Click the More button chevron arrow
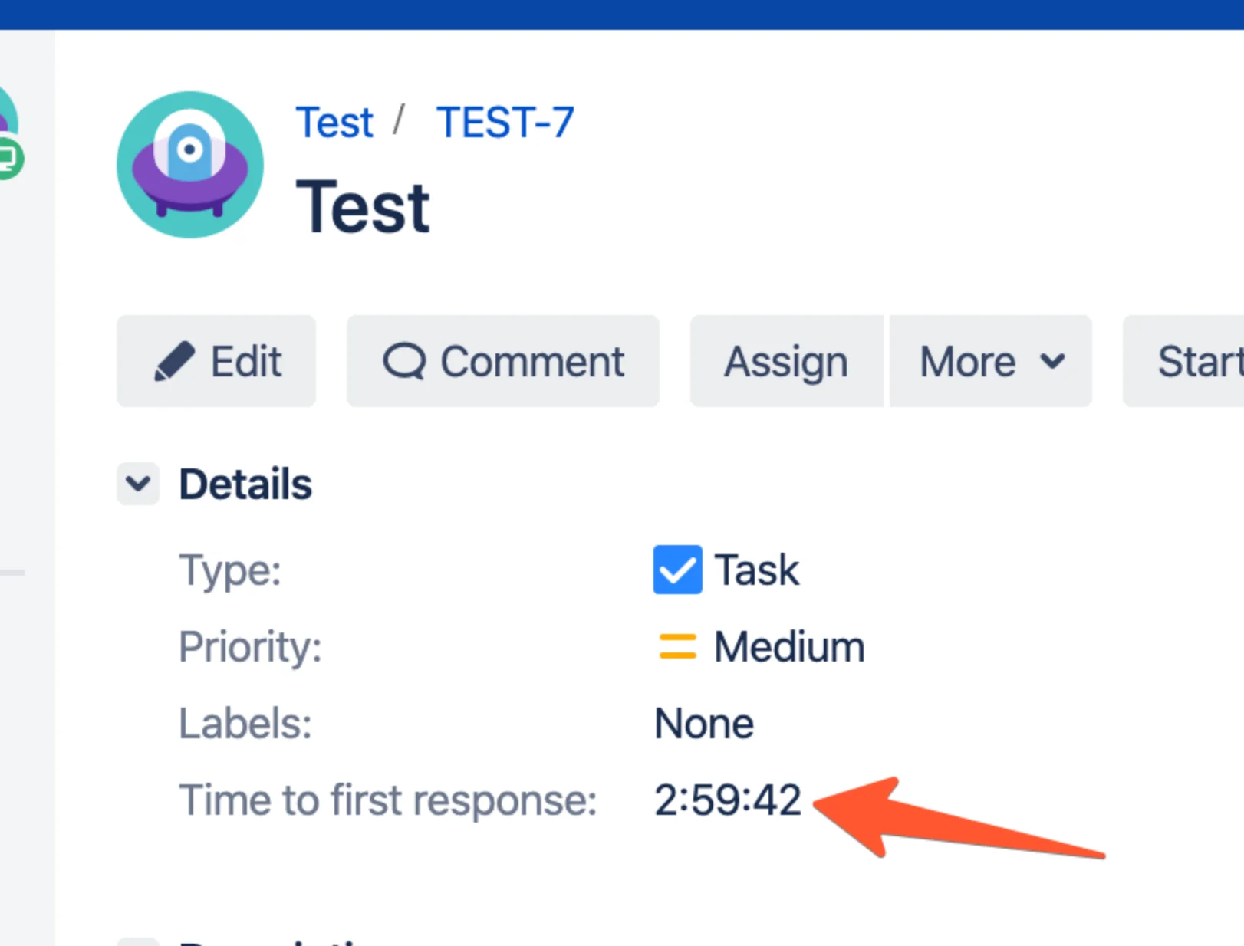Viewport: 1244px width, 946px height. click(1052, 361)
